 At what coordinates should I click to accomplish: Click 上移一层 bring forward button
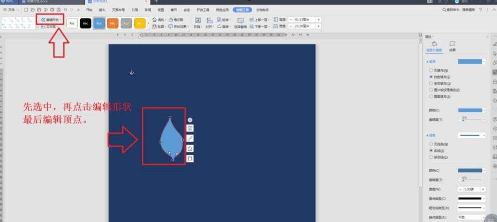click(260, 19)
